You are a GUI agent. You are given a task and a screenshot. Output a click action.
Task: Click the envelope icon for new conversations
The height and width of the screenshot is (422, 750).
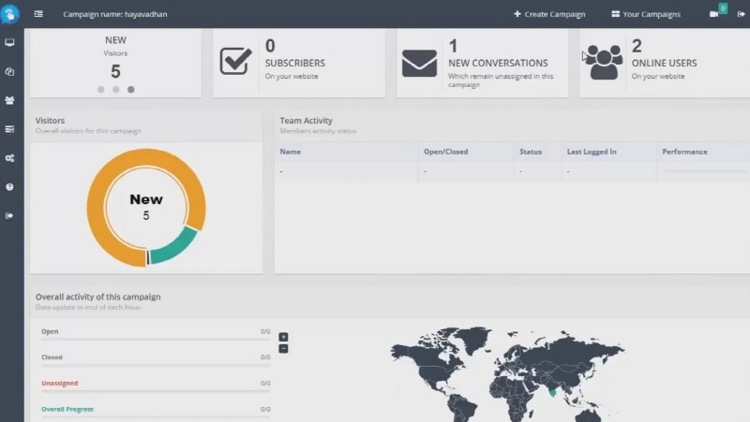tap(419, 63)
